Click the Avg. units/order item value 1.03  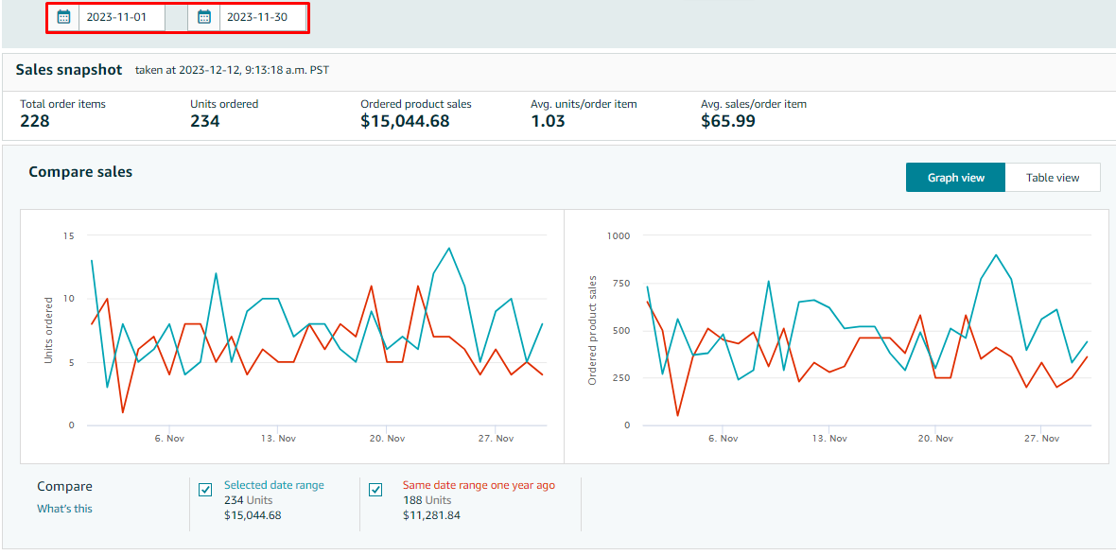pos(548,121)
